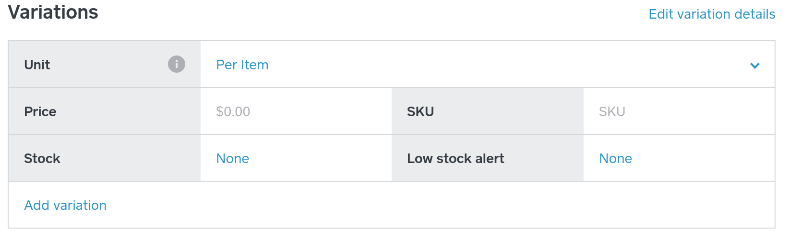Expand the Unit dropdown chevron arrow
This screenshot has width=789, height=241.
pos(754,66)
